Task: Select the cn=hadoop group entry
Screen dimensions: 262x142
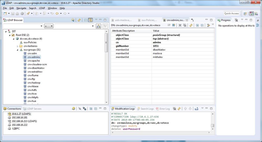Action: (34, 83)
